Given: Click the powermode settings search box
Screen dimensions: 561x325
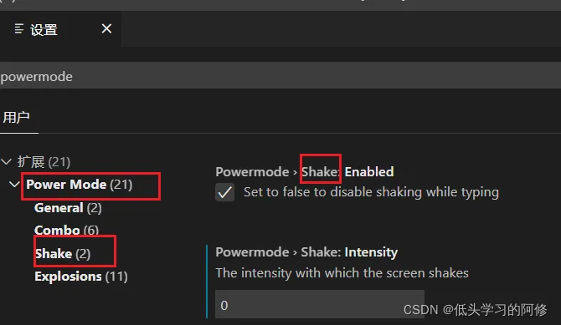Looking at the screenshot, I should click(280, 76).
